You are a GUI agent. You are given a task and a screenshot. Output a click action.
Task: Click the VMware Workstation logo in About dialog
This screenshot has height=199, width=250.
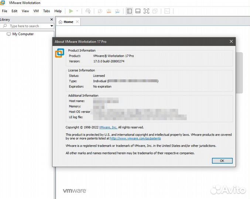tap(59, 53)
